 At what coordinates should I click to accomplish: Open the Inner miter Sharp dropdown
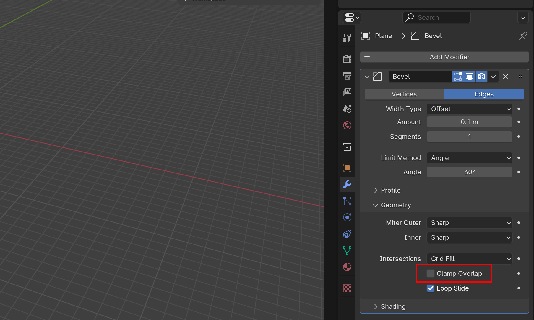tap(469, 237)
